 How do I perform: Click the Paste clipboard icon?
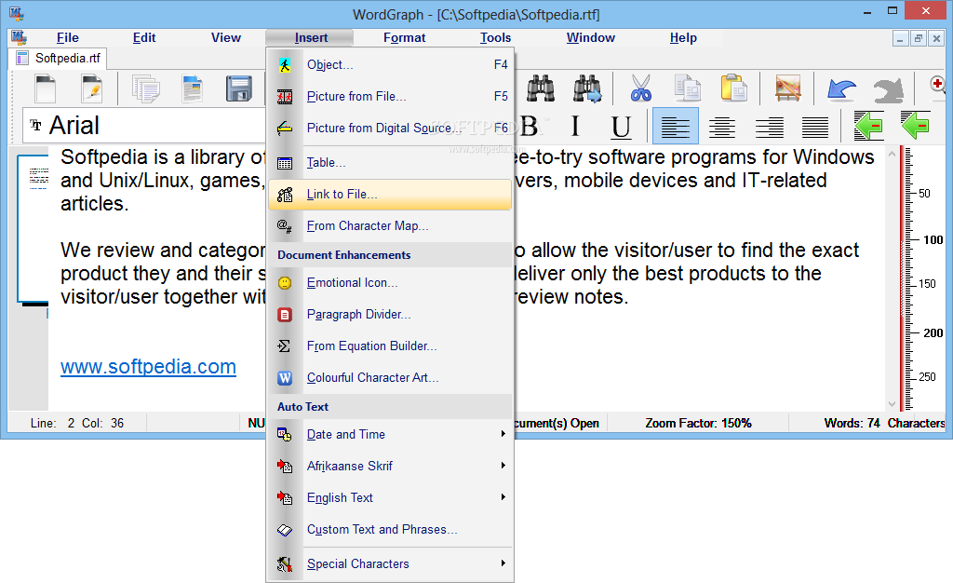click(x=734, y=88)
